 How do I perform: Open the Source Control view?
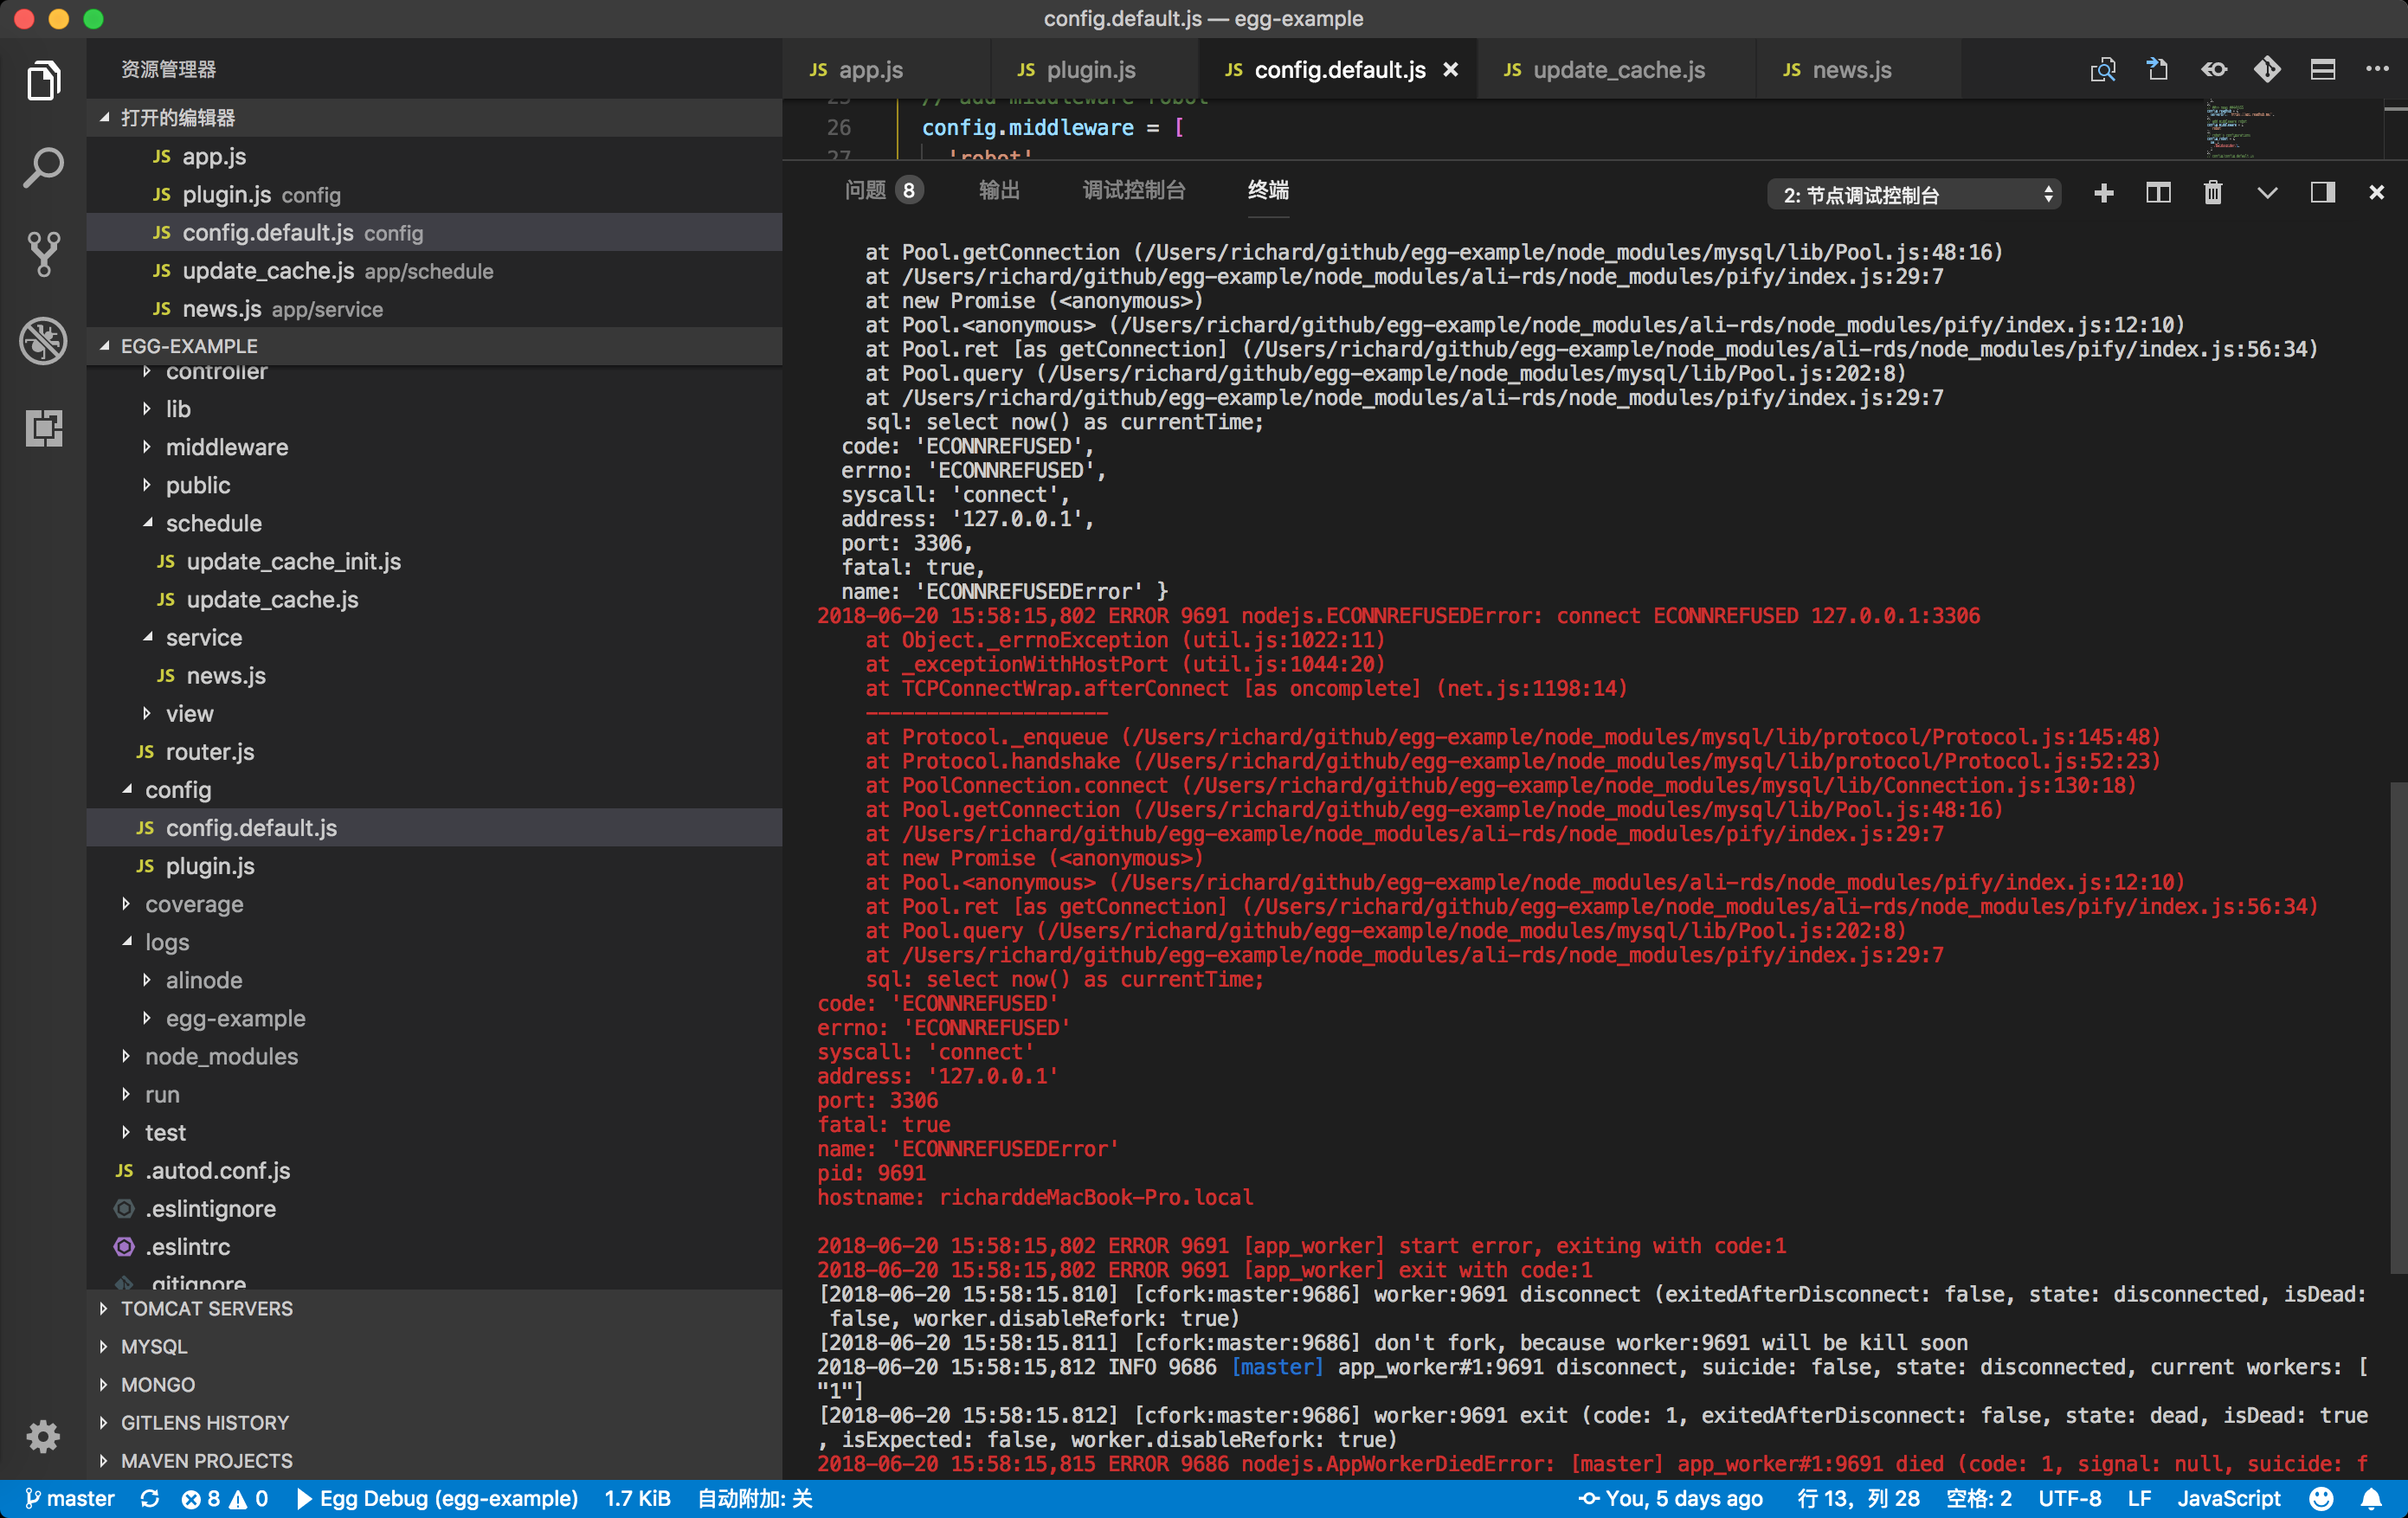43,253
